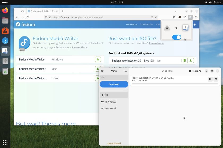Click the Speed limited label in Varia
The image size is (223, 148).
(114, 144)
